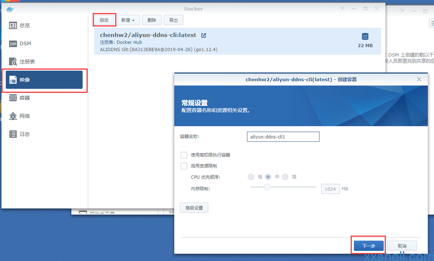Click the 取消 cancel button
The width and height of the screenshot is (434, 261).
(x=402, y=246)
